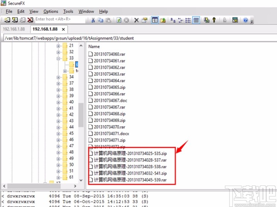Screen dimensions: 277x207
Task: Click the transfer queue window icon
Action: pyautogui.click(x=235, y=20)
